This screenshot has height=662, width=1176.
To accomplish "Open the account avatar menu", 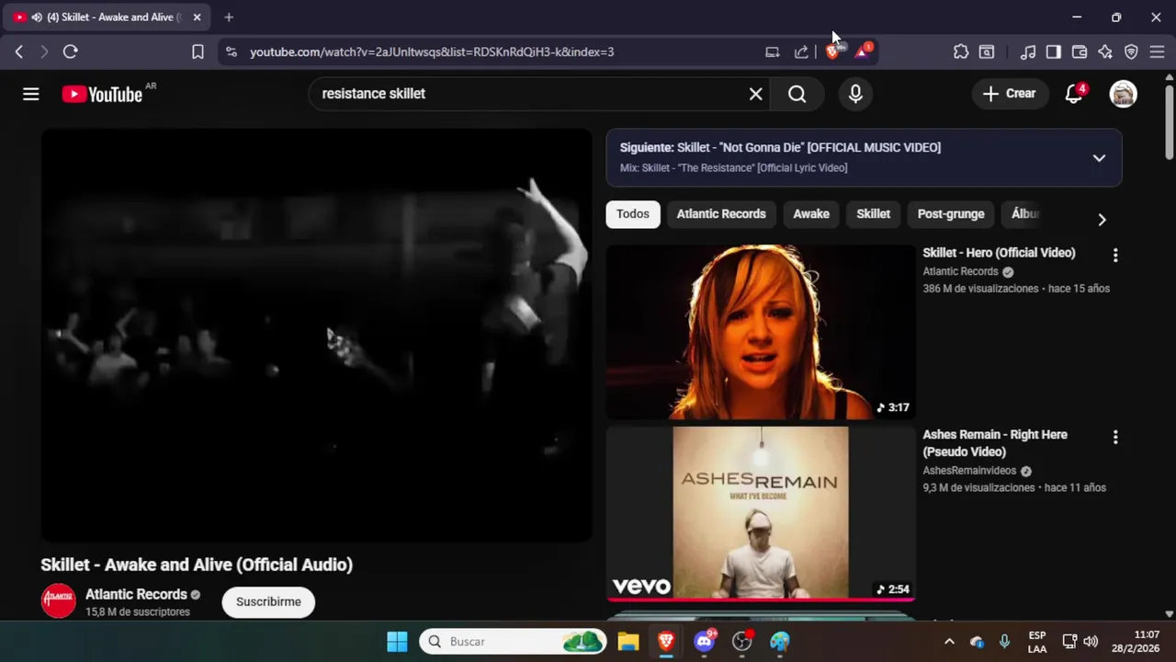I will (1123, 94).
